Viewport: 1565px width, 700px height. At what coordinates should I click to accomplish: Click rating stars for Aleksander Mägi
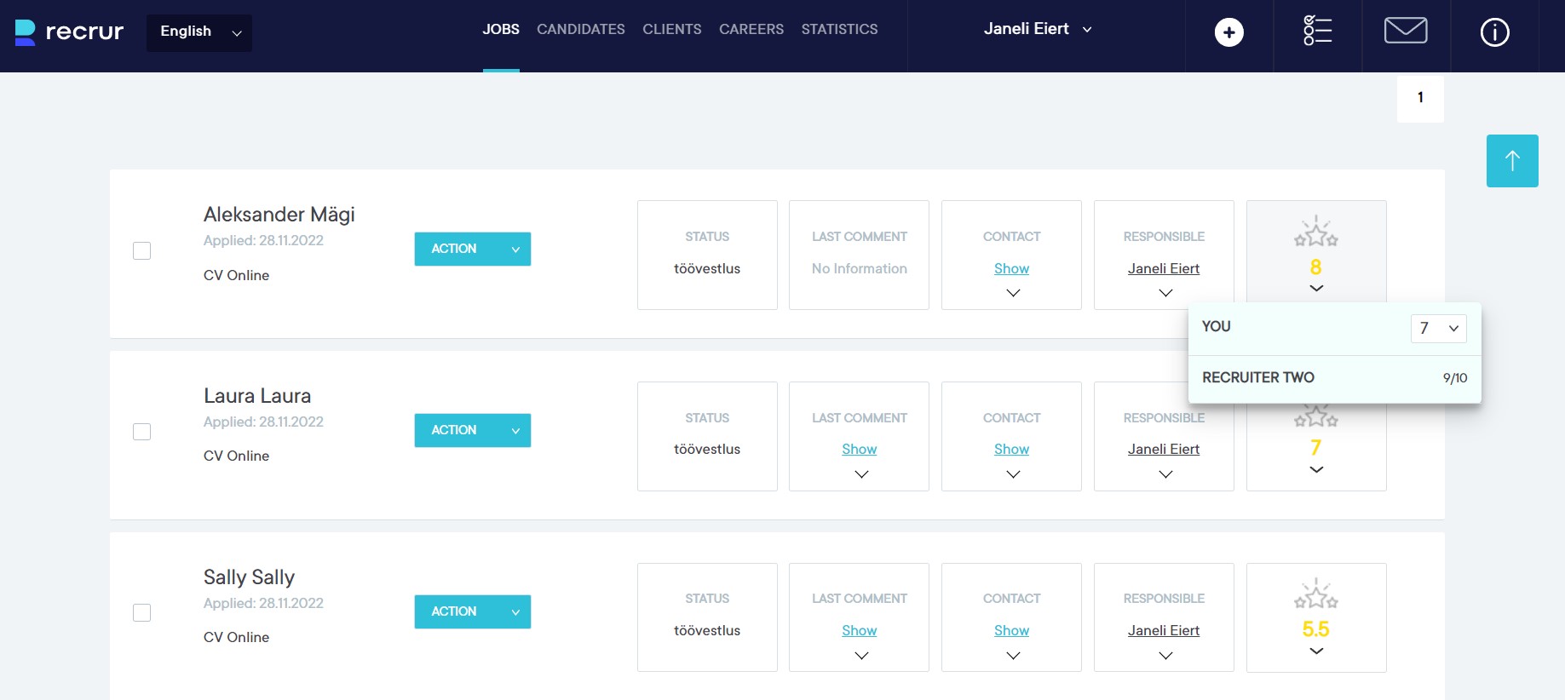tap(1315, 232)
